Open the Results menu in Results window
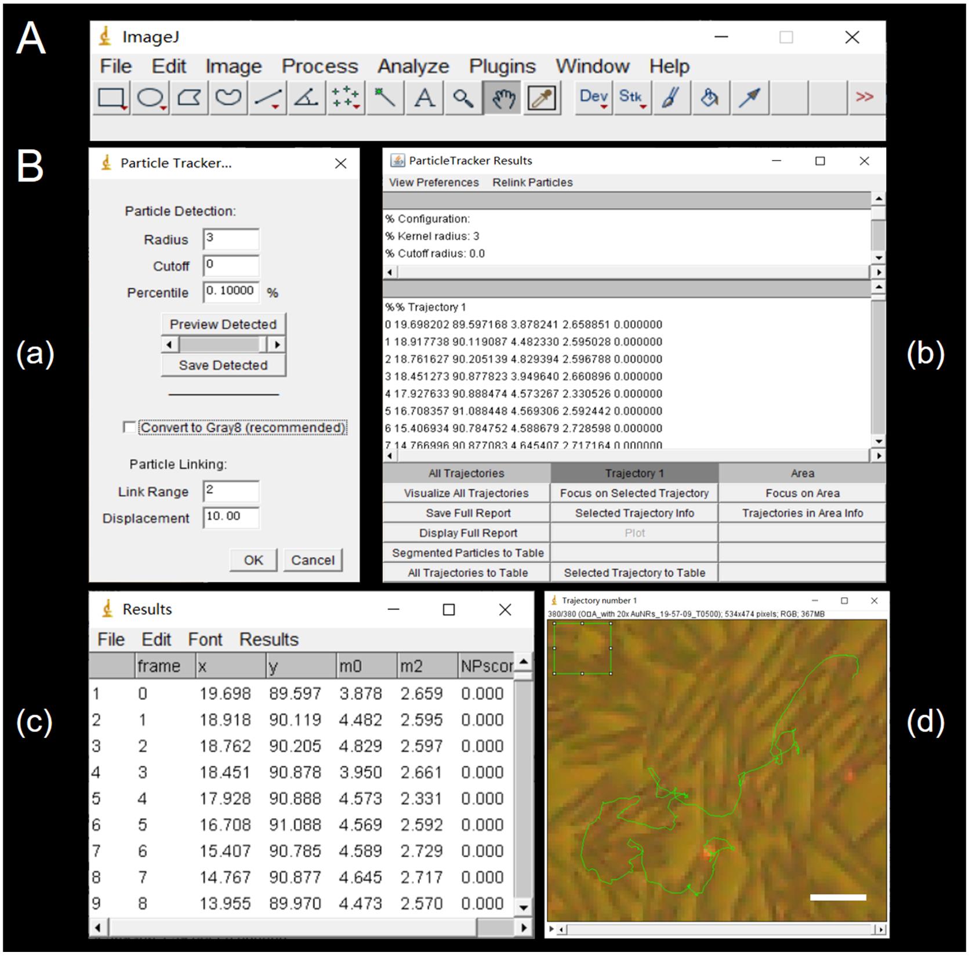The image size is (969, 956). [x=269, y=639]
